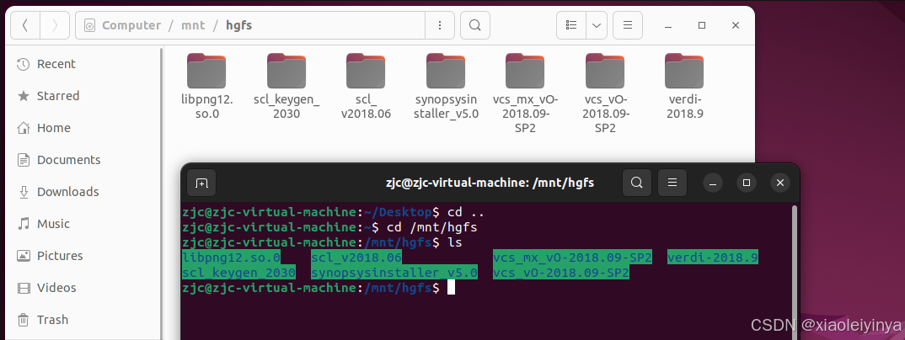Open Downloads in the sidebar
905x340 pixels.
(83, 192)
